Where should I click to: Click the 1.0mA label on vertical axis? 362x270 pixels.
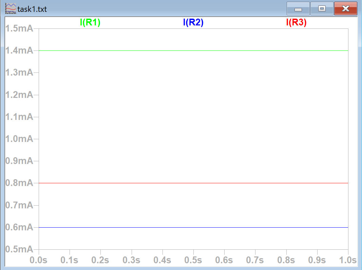tap(19, 139)
